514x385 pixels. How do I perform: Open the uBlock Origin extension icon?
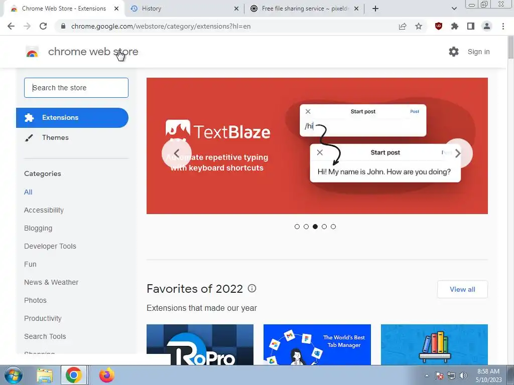pos(439,26)
